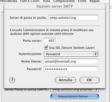The width and height of the screenshot is (112, 102).
Task: Go to the Regole tab
Action: 95,1
